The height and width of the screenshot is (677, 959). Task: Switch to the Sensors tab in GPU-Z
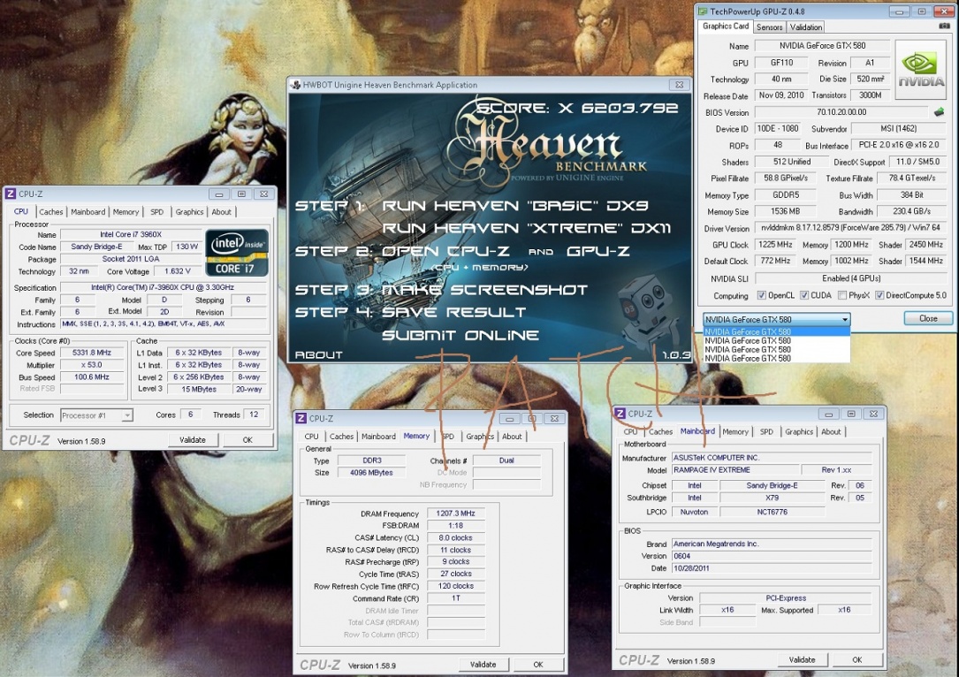tap(769, 27)
